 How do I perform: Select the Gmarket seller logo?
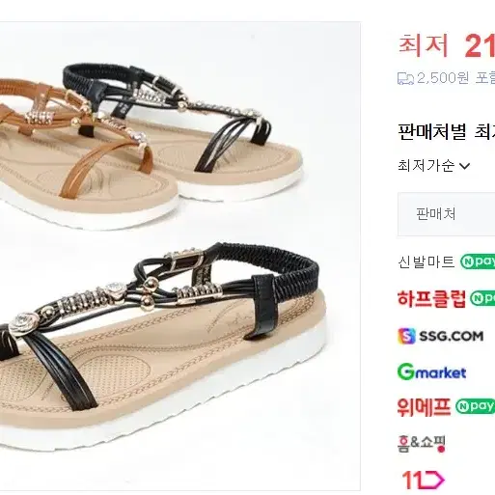[431, 372]
